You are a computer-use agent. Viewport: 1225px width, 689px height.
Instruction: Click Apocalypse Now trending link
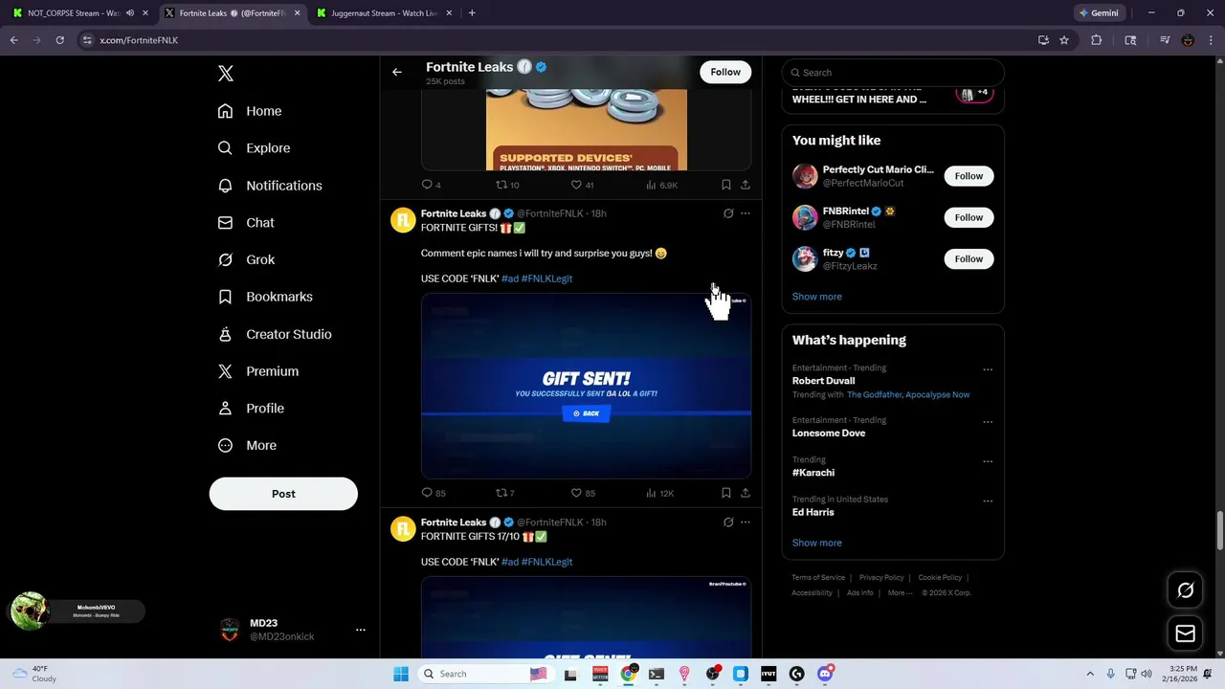click(x=937, y=394)
